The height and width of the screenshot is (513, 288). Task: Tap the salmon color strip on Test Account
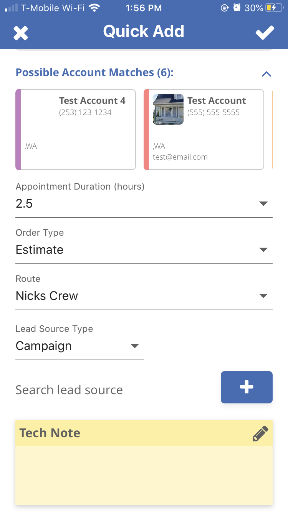pos(146,129)
